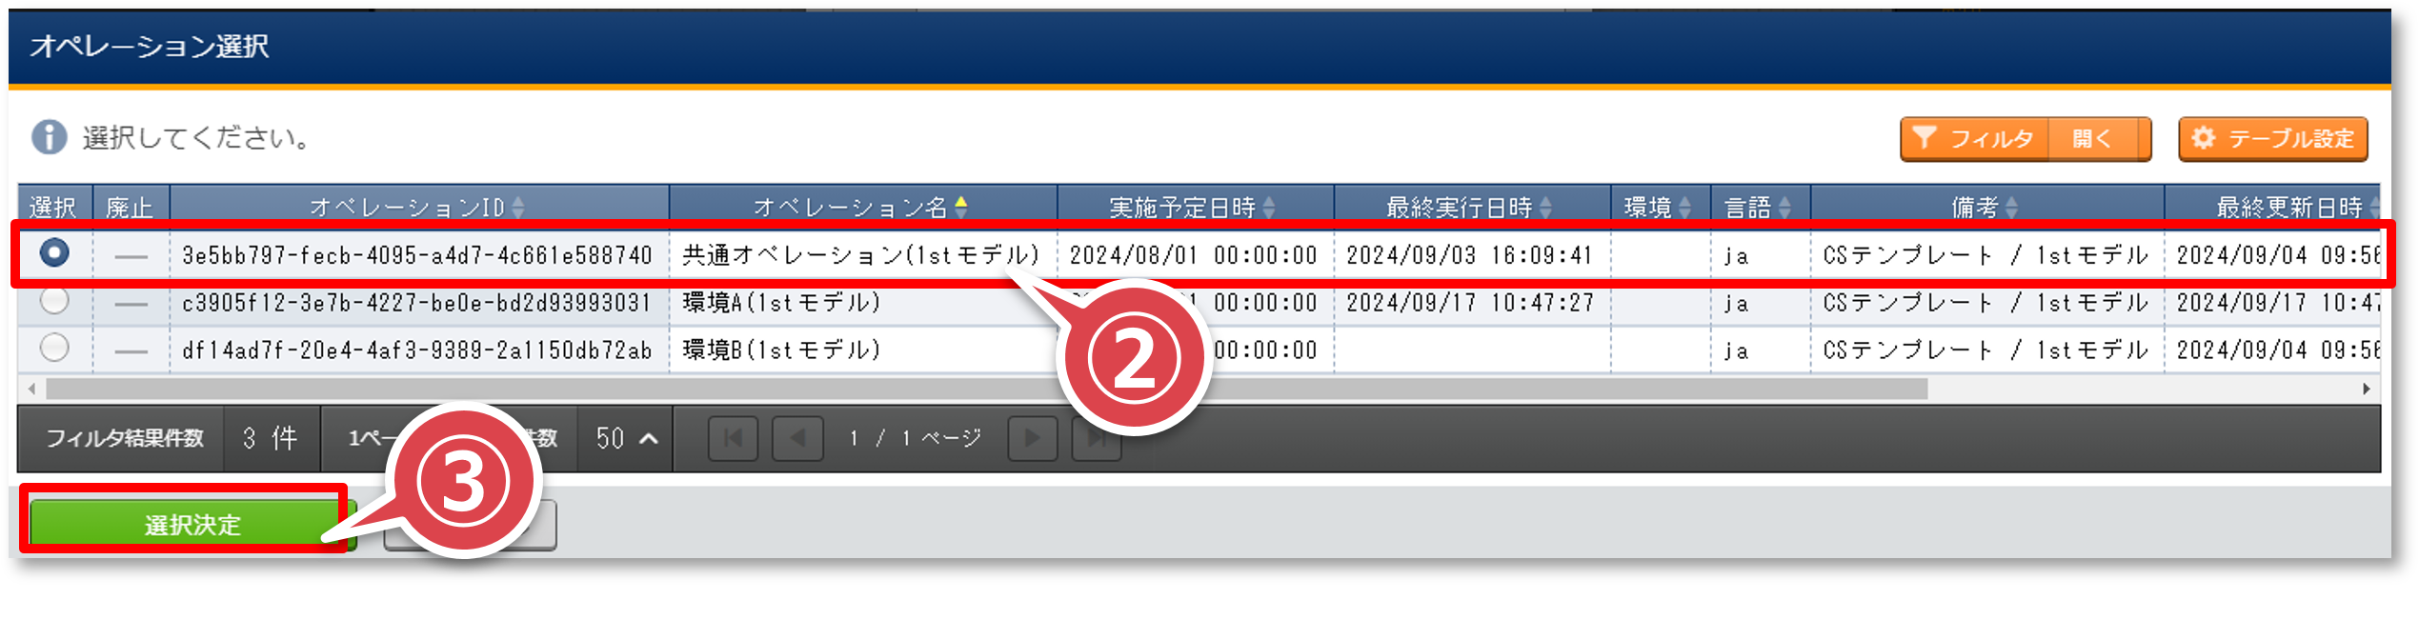Click the horizontal table scrollbar
This screenshot has width=2419, height=640.
987,389
